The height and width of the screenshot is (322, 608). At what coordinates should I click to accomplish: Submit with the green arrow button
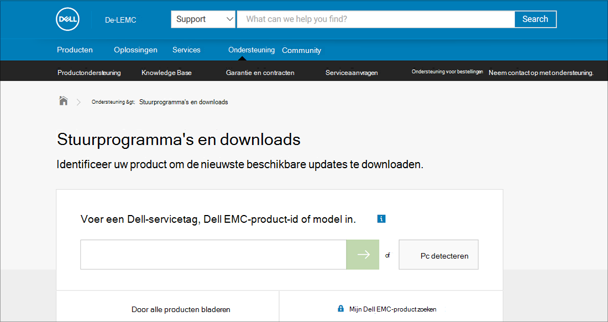click(x=363, y=254)
